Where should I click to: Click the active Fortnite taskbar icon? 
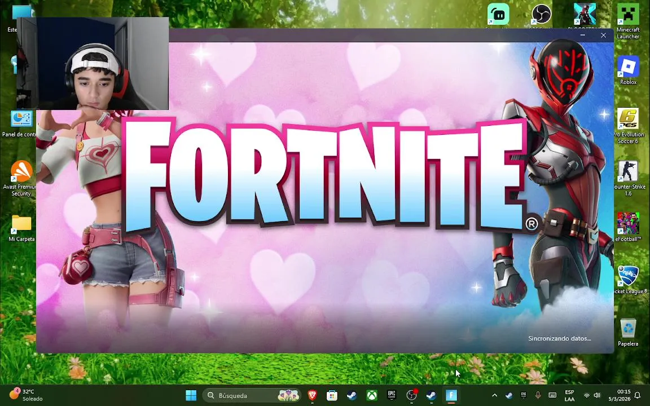pos(451,395)
